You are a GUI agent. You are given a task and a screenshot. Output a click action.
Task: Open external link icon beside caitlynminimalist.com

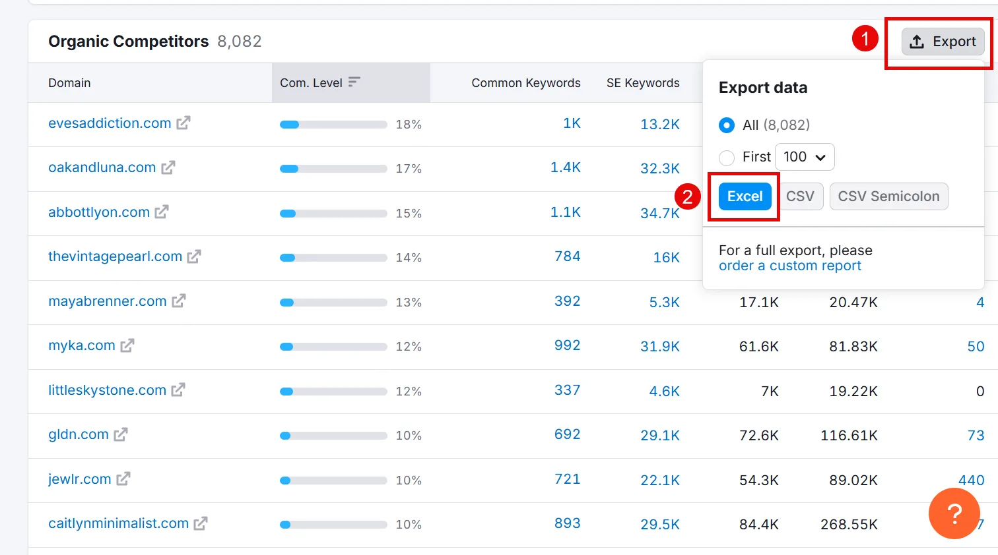coord(201,523)
